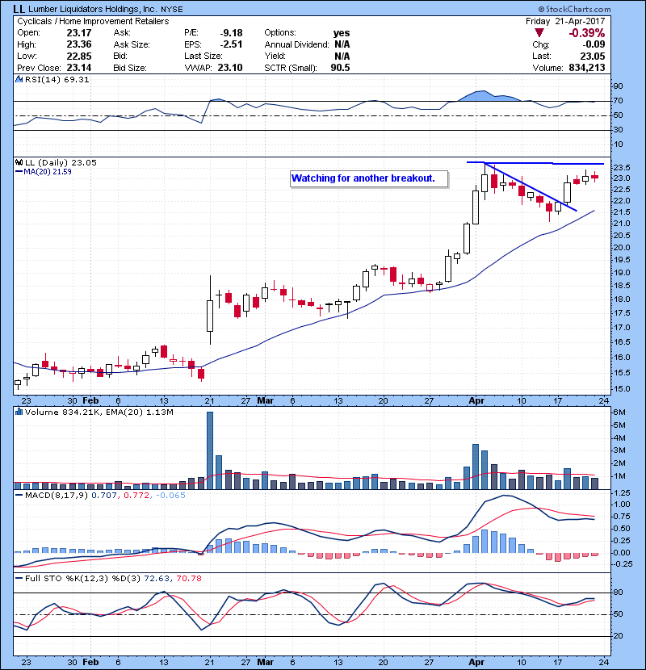
Task: Click the MACD value 0.707
Action: 104,496
